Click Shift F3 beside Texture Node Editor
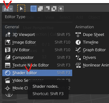 [x=64, y=65]
